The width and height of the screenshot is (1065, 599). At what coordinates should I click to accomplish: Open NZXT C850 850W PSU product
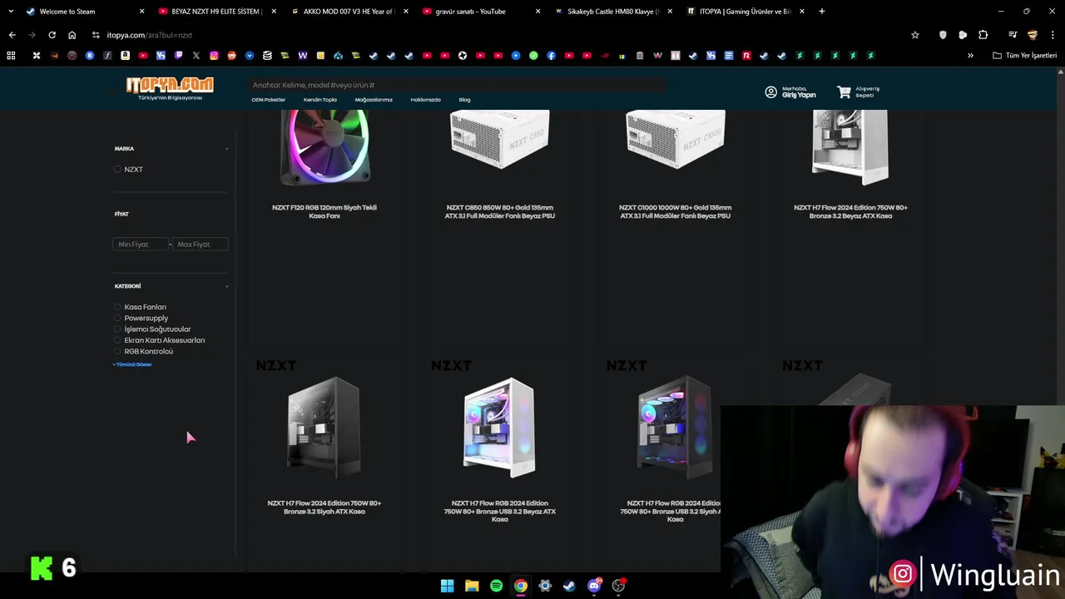click(x=499, y=211)
